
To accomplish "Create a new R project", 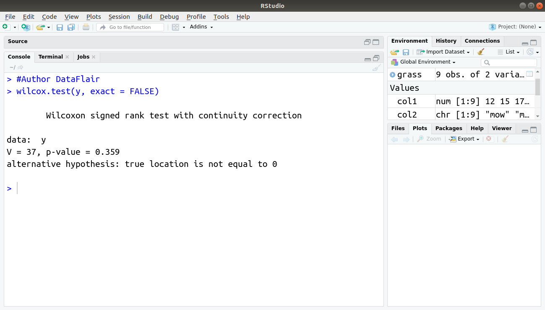I will click(x=25, y=27).
